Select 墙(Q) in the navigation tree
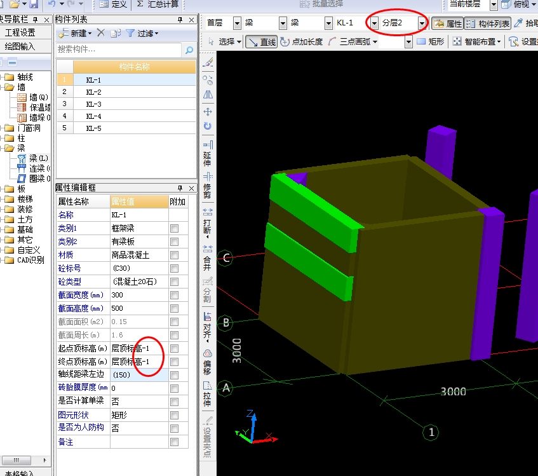The width and height of the screenshot is (538, 476). point(33,97)
